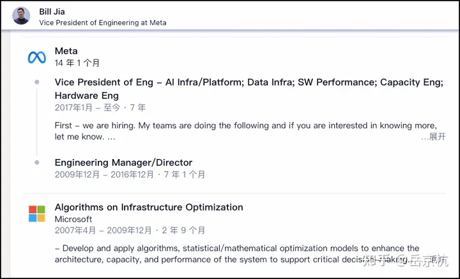Click the first timeline bullet beside Vice President role
Screen dimensions: 460x279
click(37, 82)
